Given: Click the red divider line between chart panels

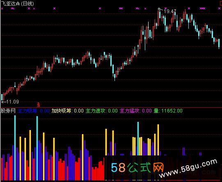Looking at the screenshot, I should pos(111,108).
